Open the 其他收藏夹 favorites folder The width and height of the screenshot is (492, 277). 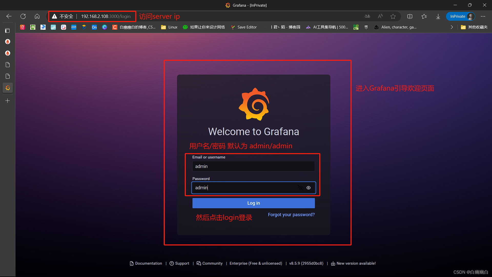[474, 27]
